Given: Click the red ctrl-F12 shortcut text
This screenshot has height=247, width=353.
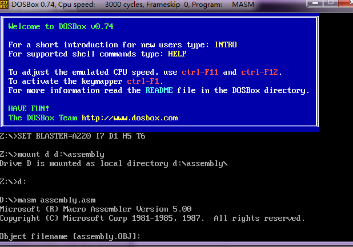Looking at the screenshot, I should coord(259,72).
